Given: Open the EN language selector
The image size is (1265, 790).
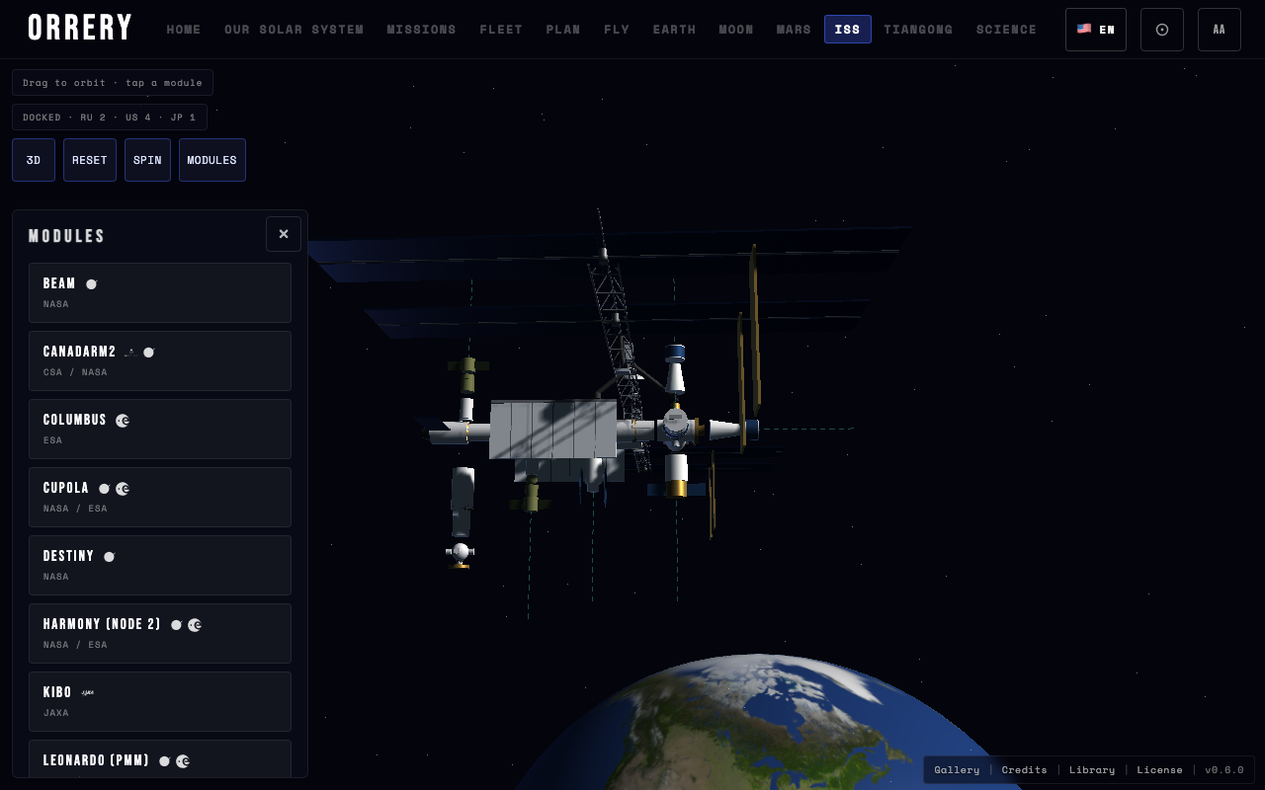Looking at the screenshot, I should point(1096,30).
